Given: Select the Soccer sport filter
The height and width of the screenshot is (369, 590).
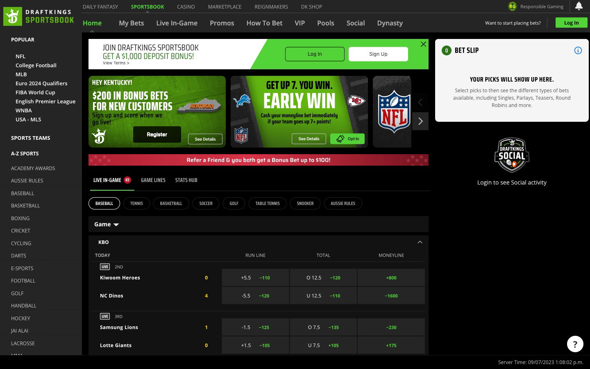Looking at the screenshot, I should coord(206,203).
